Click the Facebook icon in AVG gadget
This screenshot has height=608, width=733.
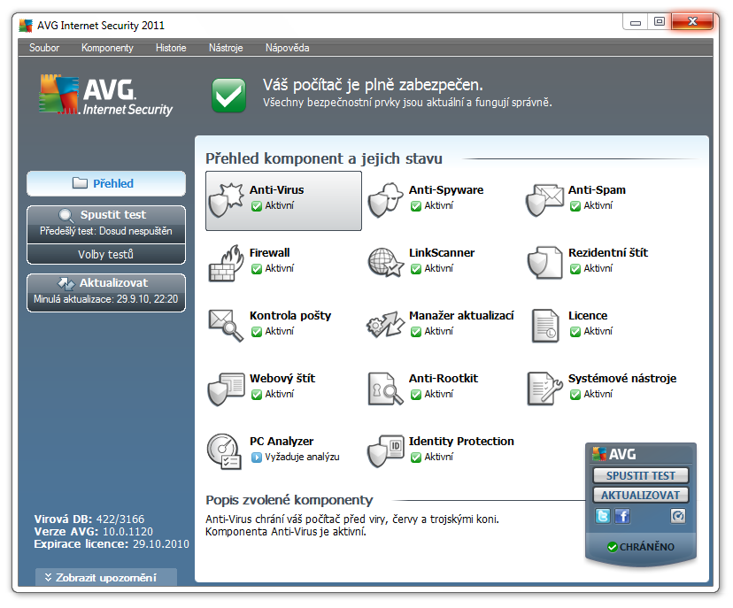click(622, 516)
